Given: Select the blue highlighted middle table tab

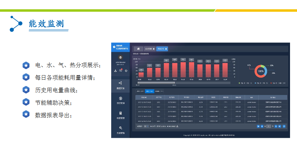Looking at the screenshot, I should (x=150, y=91).
